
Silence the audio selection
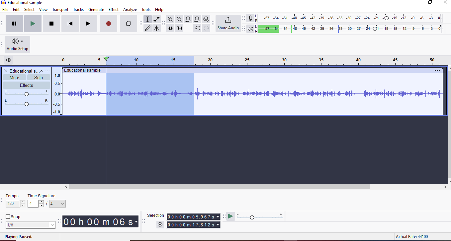pyautogui.click(x=179, y=28)
